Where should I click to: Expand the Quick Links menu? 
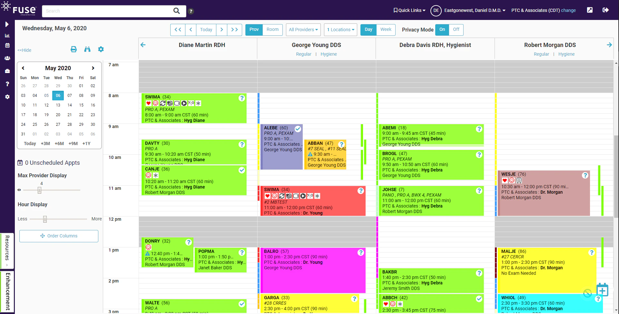409,10
